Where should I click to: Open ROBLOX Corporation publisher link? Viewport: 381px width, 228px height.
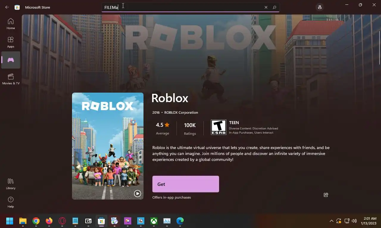[x=181, y=113]
